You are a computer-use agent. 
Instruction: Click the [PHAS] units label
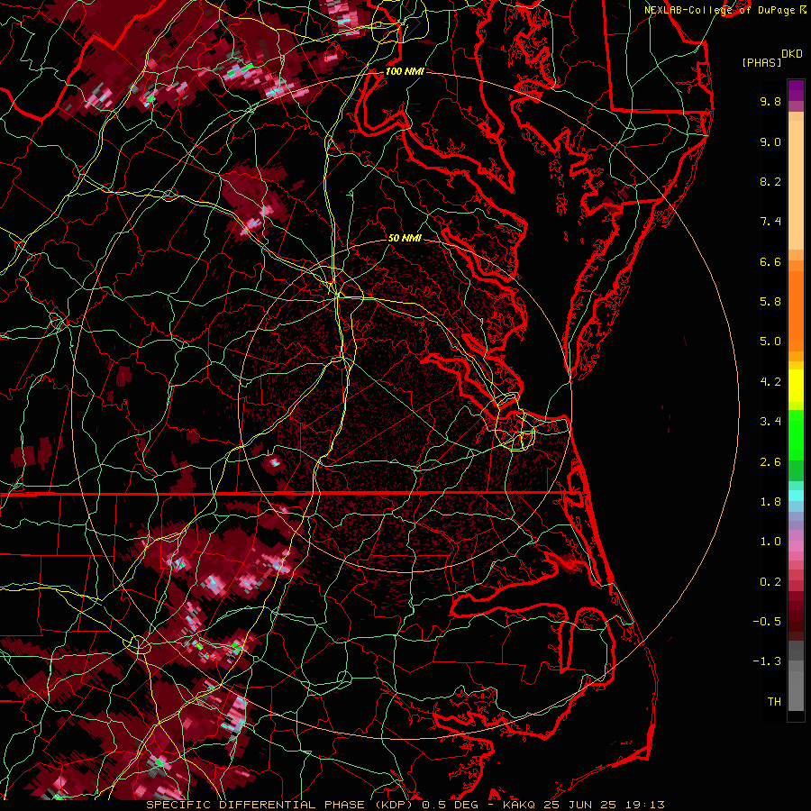tap(761, 62)
